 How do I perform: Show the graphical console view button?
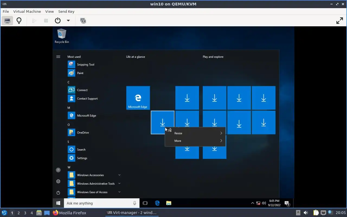pos(7,21)
